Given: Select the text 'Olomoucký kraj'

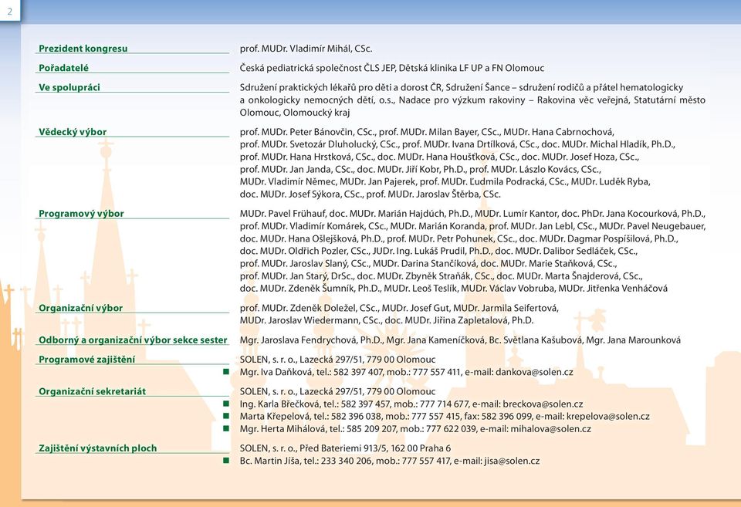Looking at the screenshot, I should pyautogui.click(x=316, y=113).
